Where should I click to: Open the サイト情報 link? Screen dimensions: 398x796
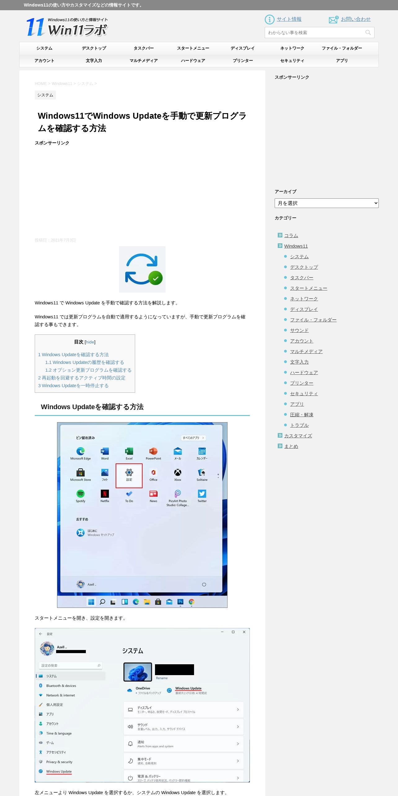click(x=289, y=19)
